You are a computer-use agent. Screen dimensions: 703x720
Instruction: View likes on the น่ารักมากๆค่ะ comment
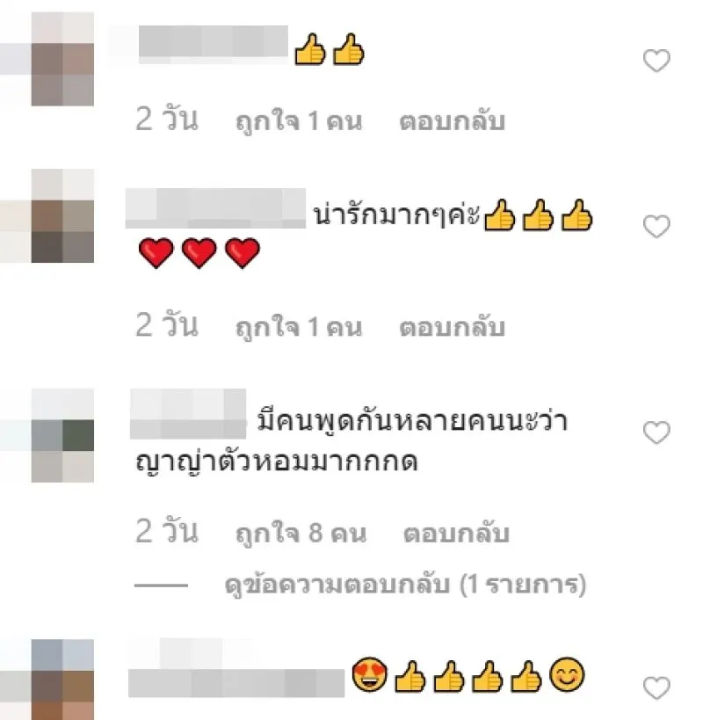point(299,327)
